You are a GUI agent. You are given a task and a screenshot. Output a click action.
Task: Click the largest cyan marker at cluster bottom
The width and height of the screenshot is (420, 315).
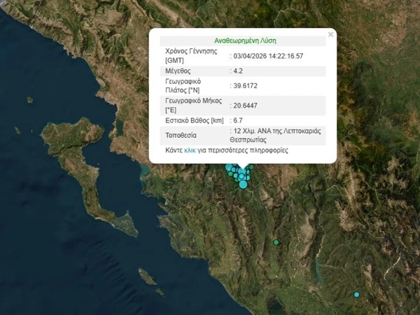click(243, 184)
